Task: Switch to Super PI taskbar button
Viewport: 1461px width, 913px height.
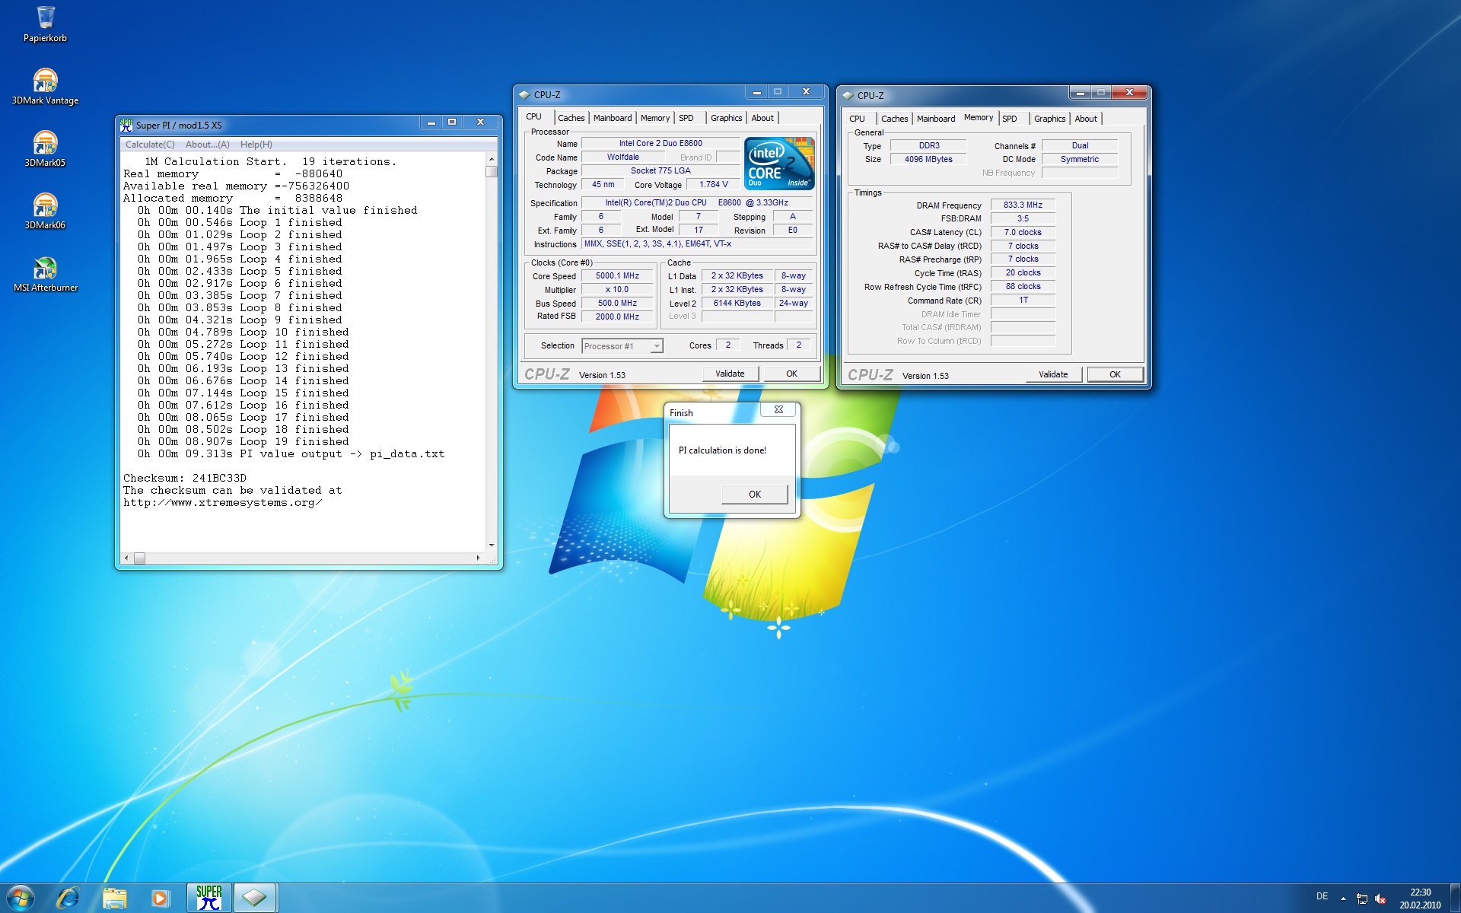Action: tap(209, 898)
